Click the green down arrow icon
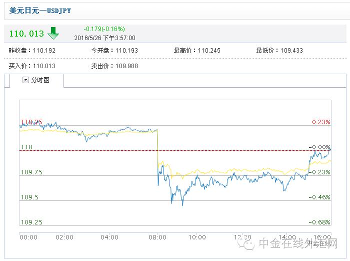350x261 pixels. pos(53,33)
